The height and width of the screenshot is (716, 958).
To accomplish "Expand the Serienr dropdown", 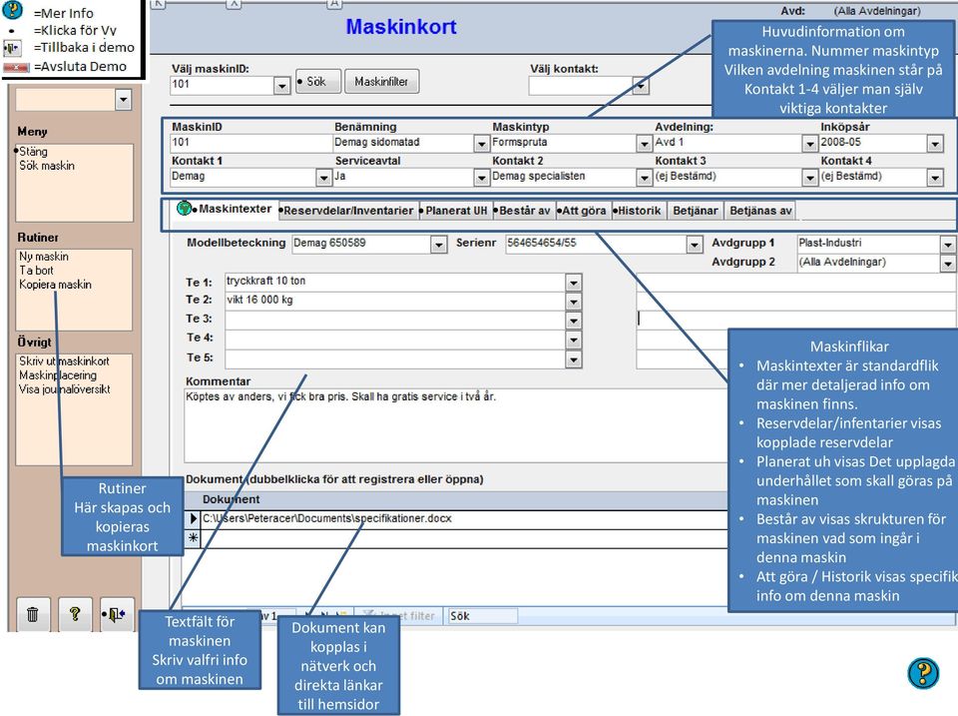I will click(x=694, y=245).
